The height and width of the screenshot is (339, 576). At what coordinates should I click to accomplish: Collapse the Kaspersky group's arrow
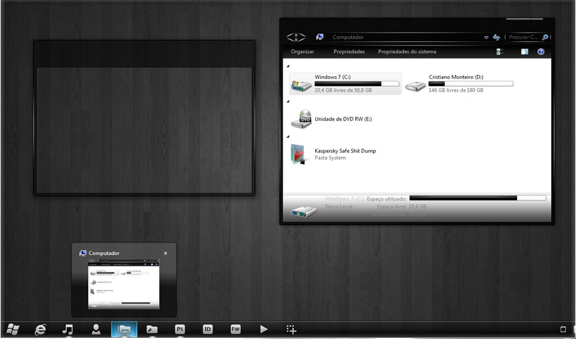click(288, 137)
